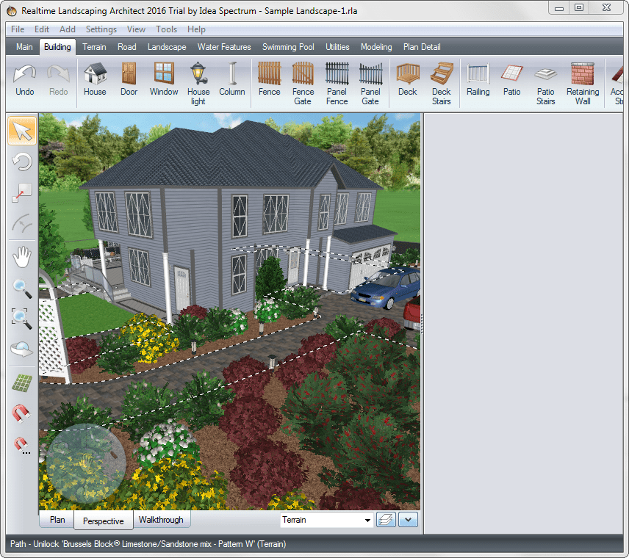
Task: Switch to the Road ribbon tab
Action: click(127, 47)
